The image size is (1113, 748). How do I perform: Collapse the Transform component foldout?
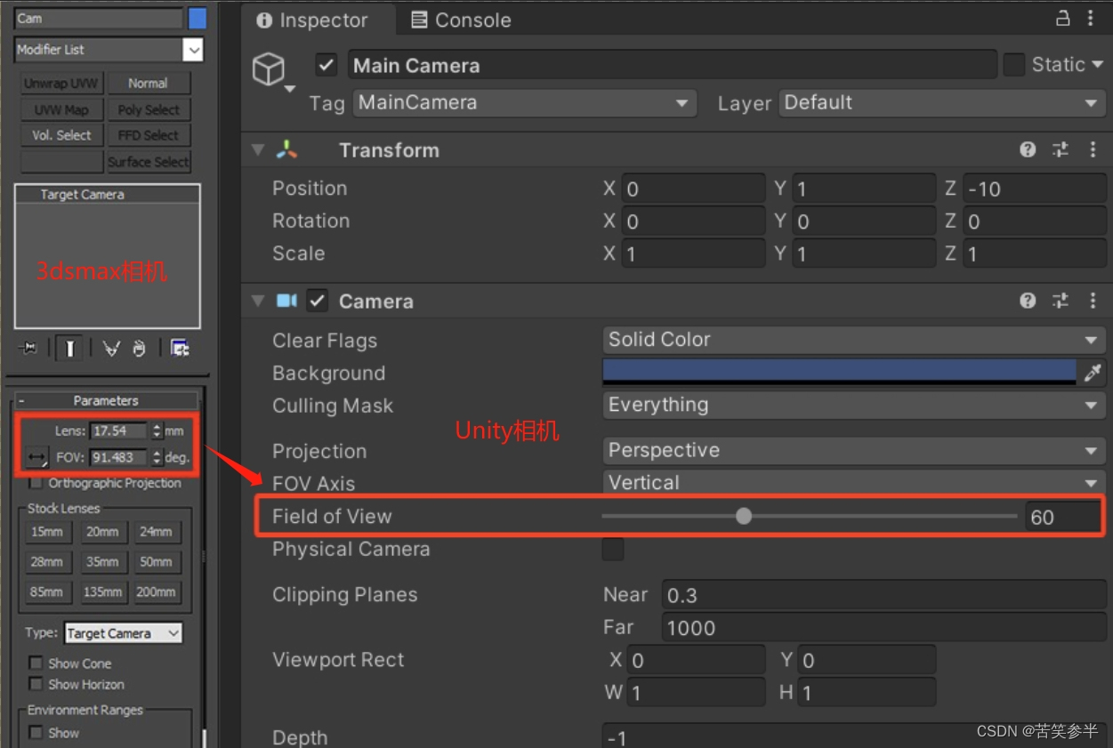258,150
